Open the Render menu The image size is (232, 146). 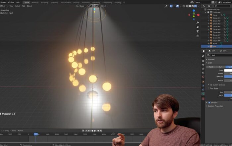(3, 2)
